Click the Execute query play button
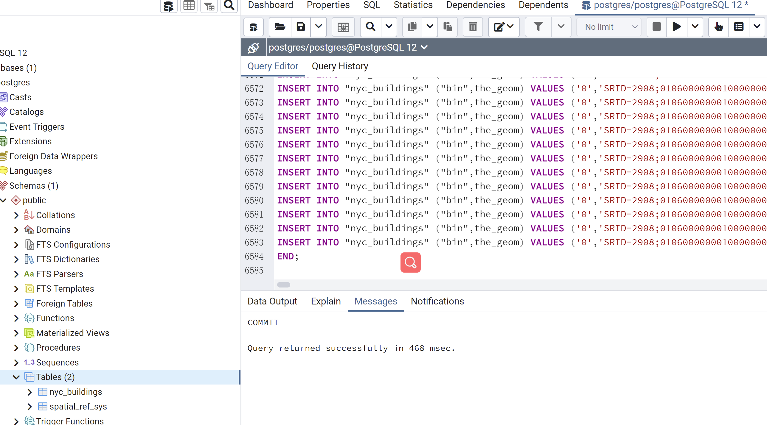This screenshot has width=767, height=425. point(676,27)
